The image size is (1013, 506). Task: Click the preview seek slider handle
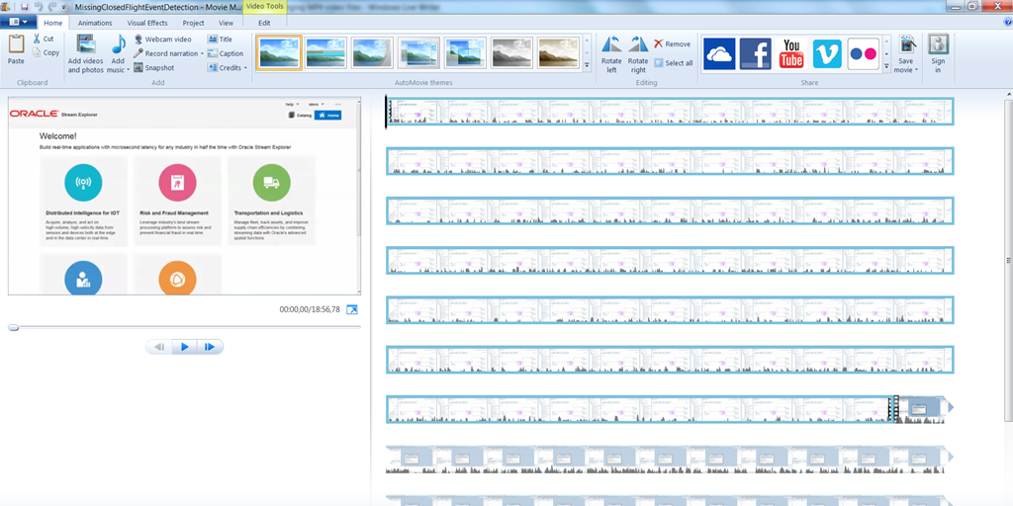pos(14,327)
